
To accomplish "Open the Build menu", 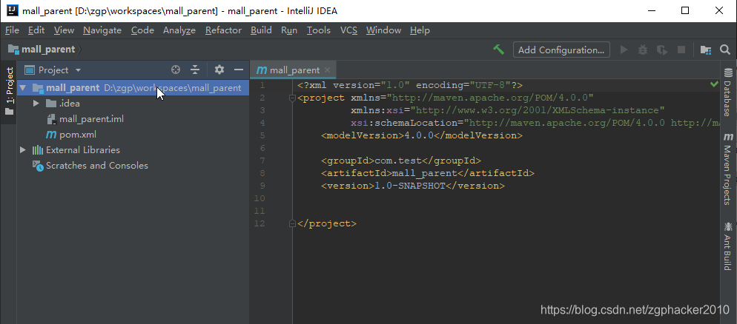I will coord(261,30).
